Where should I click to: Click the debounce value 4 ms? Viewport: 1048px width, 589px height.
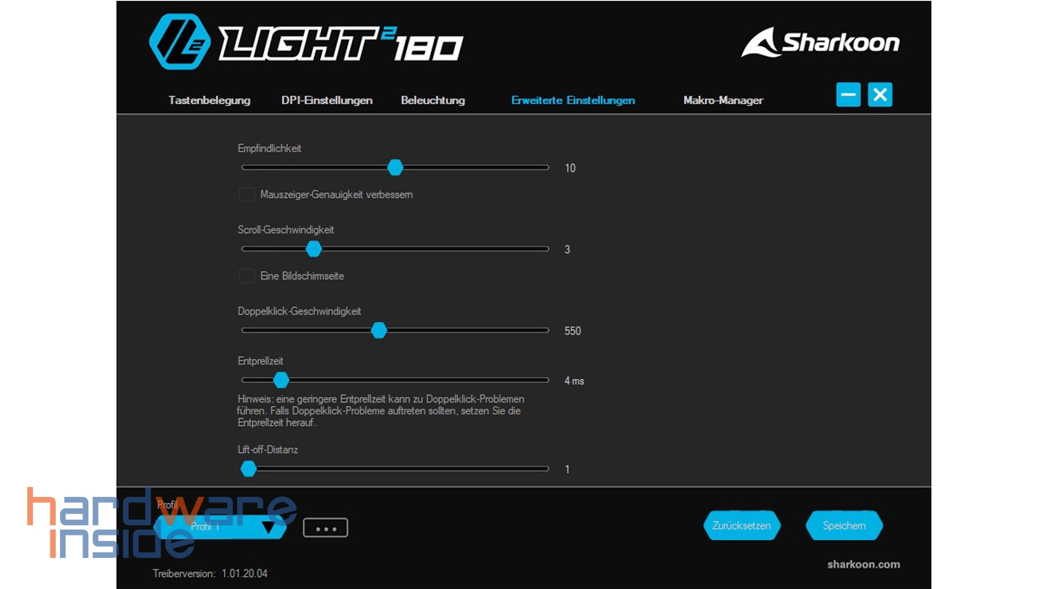click(574, 381)
